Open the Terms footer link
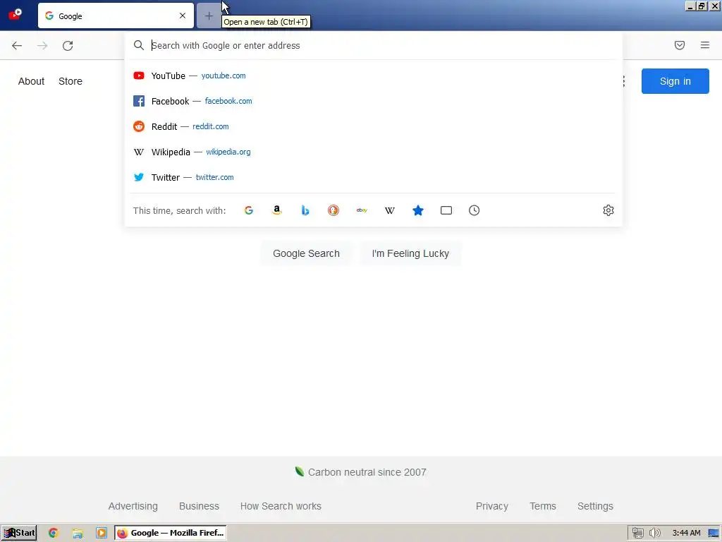The width and height of the screenshot is (722, 542). 543,506
